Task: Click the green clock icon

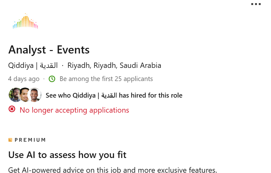Action: click(x=52, y=79)
